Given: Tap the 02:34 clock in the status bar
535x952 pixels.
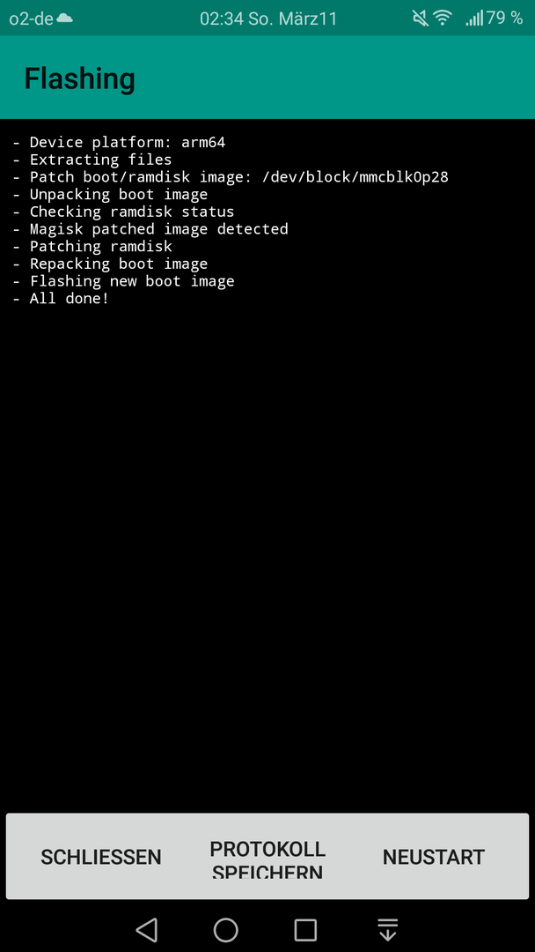Looking at the screenshot, I should (219, 19).
